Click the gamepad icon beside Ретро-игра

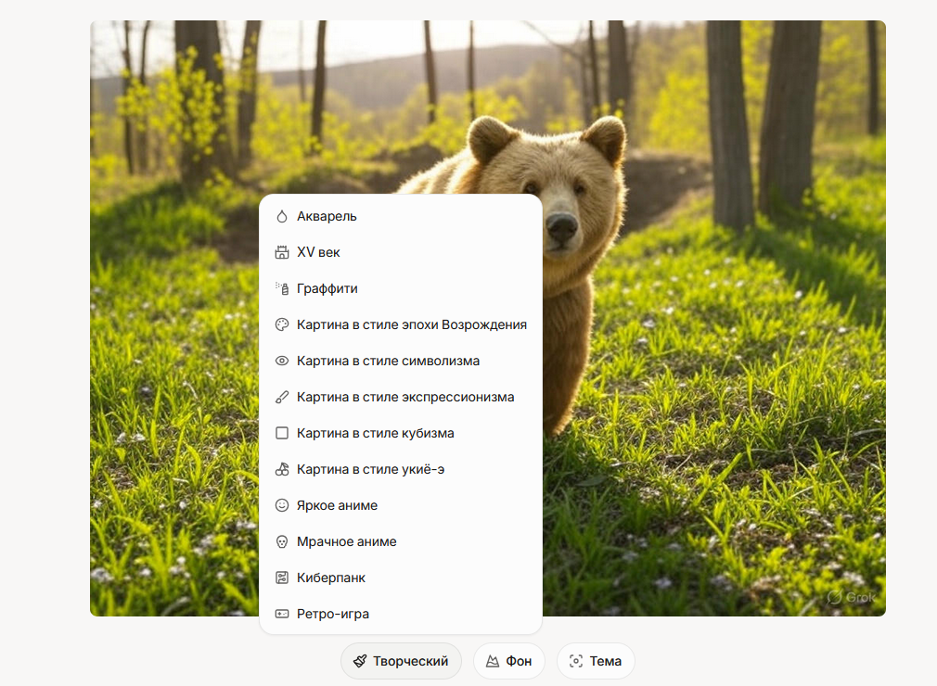coord(282,614)
